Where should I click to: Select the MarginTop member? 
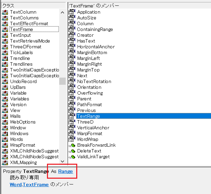tap(88, 70)
